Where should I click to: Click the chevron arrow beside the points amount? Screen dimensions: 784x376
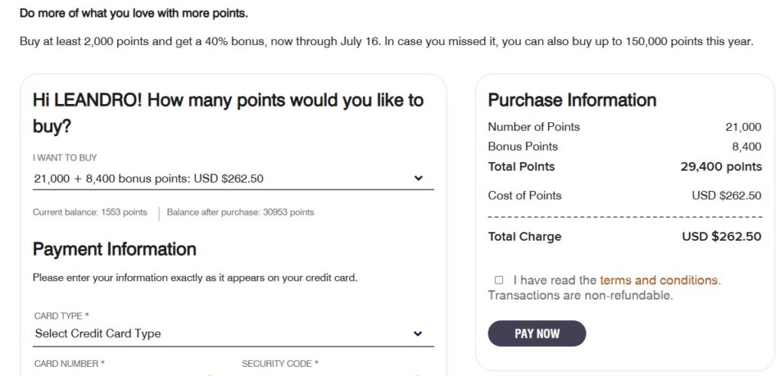pos(418,178)
